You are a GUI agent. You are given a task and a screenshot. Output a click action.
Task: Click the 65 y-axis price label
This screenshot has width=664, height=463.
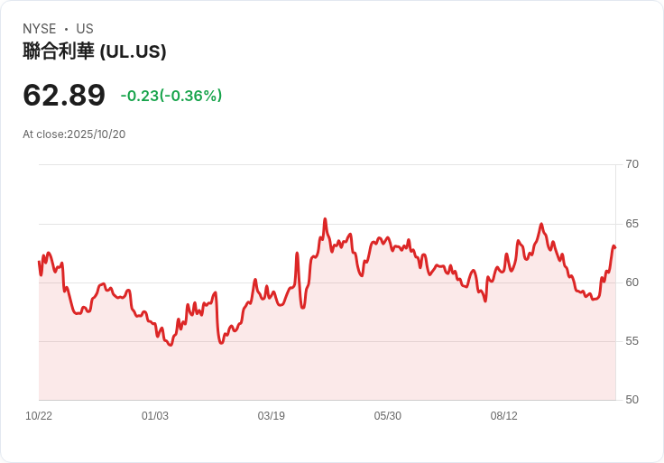click(632, 224)
